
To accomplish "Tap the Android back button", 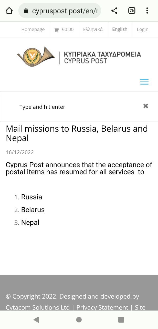I will 36,319.
